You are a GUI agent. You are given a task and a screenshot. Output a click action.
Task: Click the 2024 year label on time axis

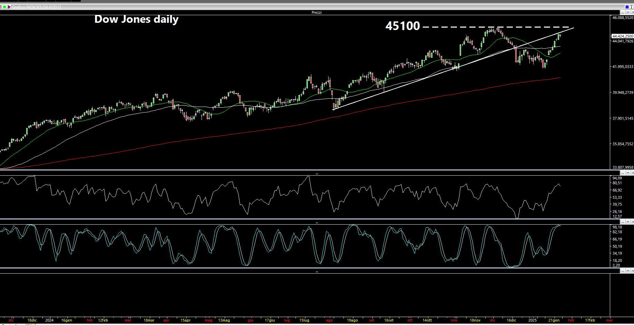click(49, 320)
